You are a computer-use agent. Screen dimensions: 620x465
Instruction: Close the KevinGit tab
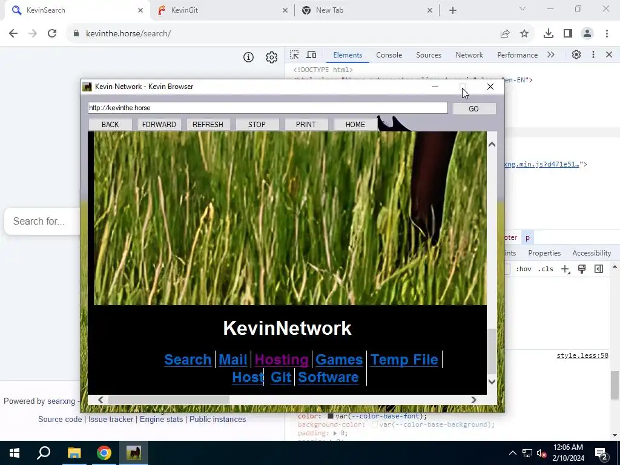tap(285, 10)
